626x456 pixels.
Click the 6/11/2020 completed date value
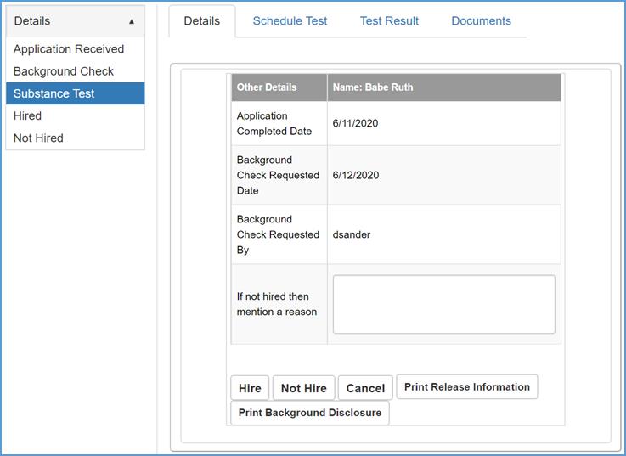(356, 124)
